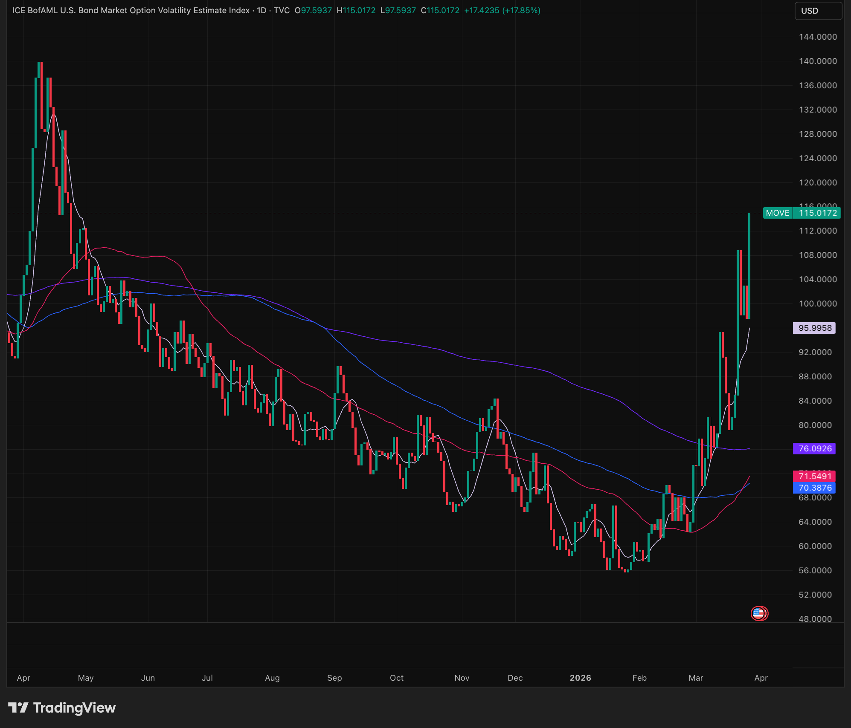This screenshot has width=851, height=728.
Task: Click the 115.0172 last price label
Action: pyautogui.click(x=817, y=213)
